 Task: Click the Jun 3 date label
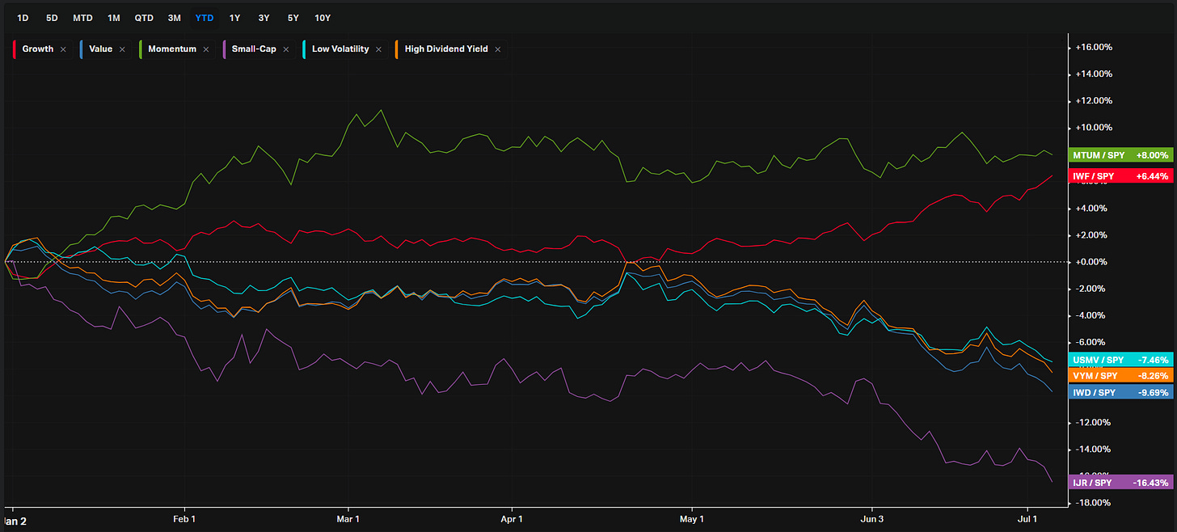tap(872, 519)
